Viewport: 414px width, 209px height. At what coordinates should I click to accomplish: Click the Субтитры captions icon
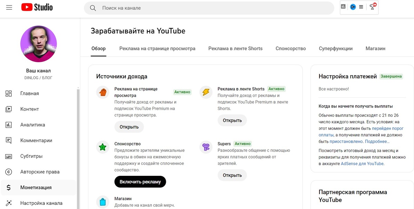[9, 156]
